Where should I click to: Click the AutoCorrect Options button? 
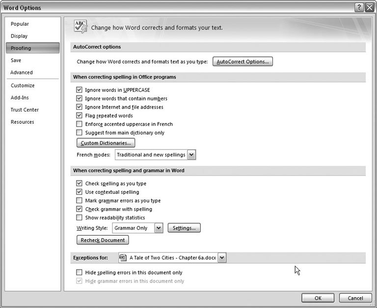[x=242, y=62]
